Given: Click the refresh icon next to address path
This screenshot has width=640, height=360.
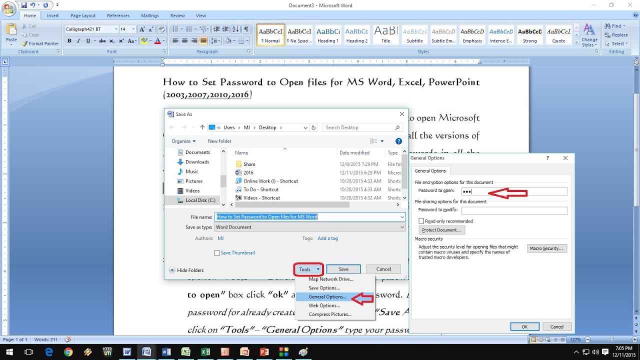Looking at the screenshot, I should [313, 127].
